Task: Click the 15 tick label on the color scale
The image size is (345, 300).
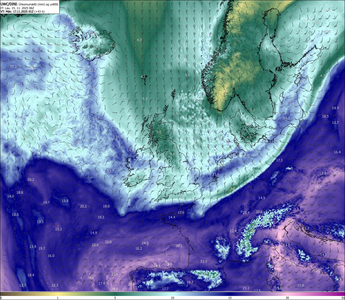Action: click(x=230, y=298)
